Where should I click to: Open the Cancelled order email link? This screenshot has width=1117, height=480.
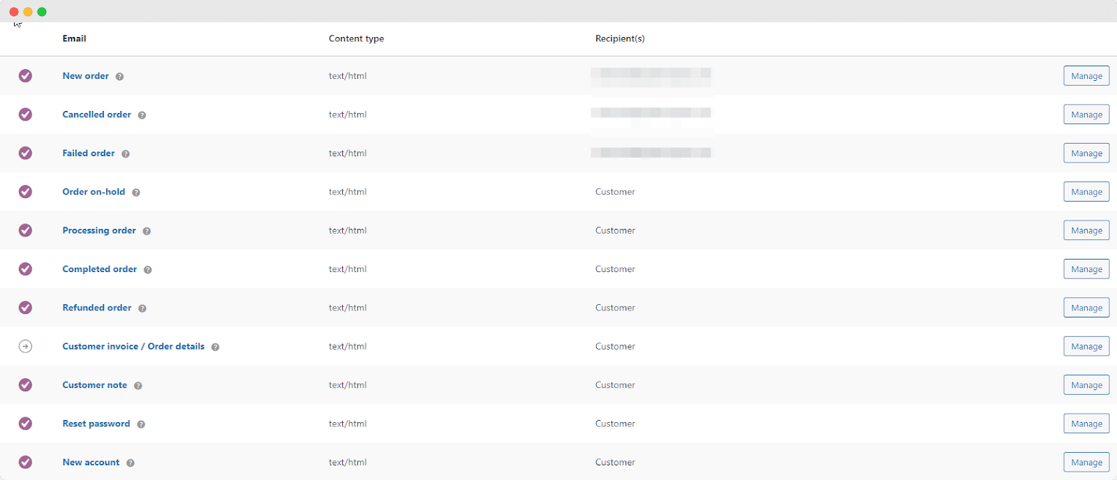97,114
